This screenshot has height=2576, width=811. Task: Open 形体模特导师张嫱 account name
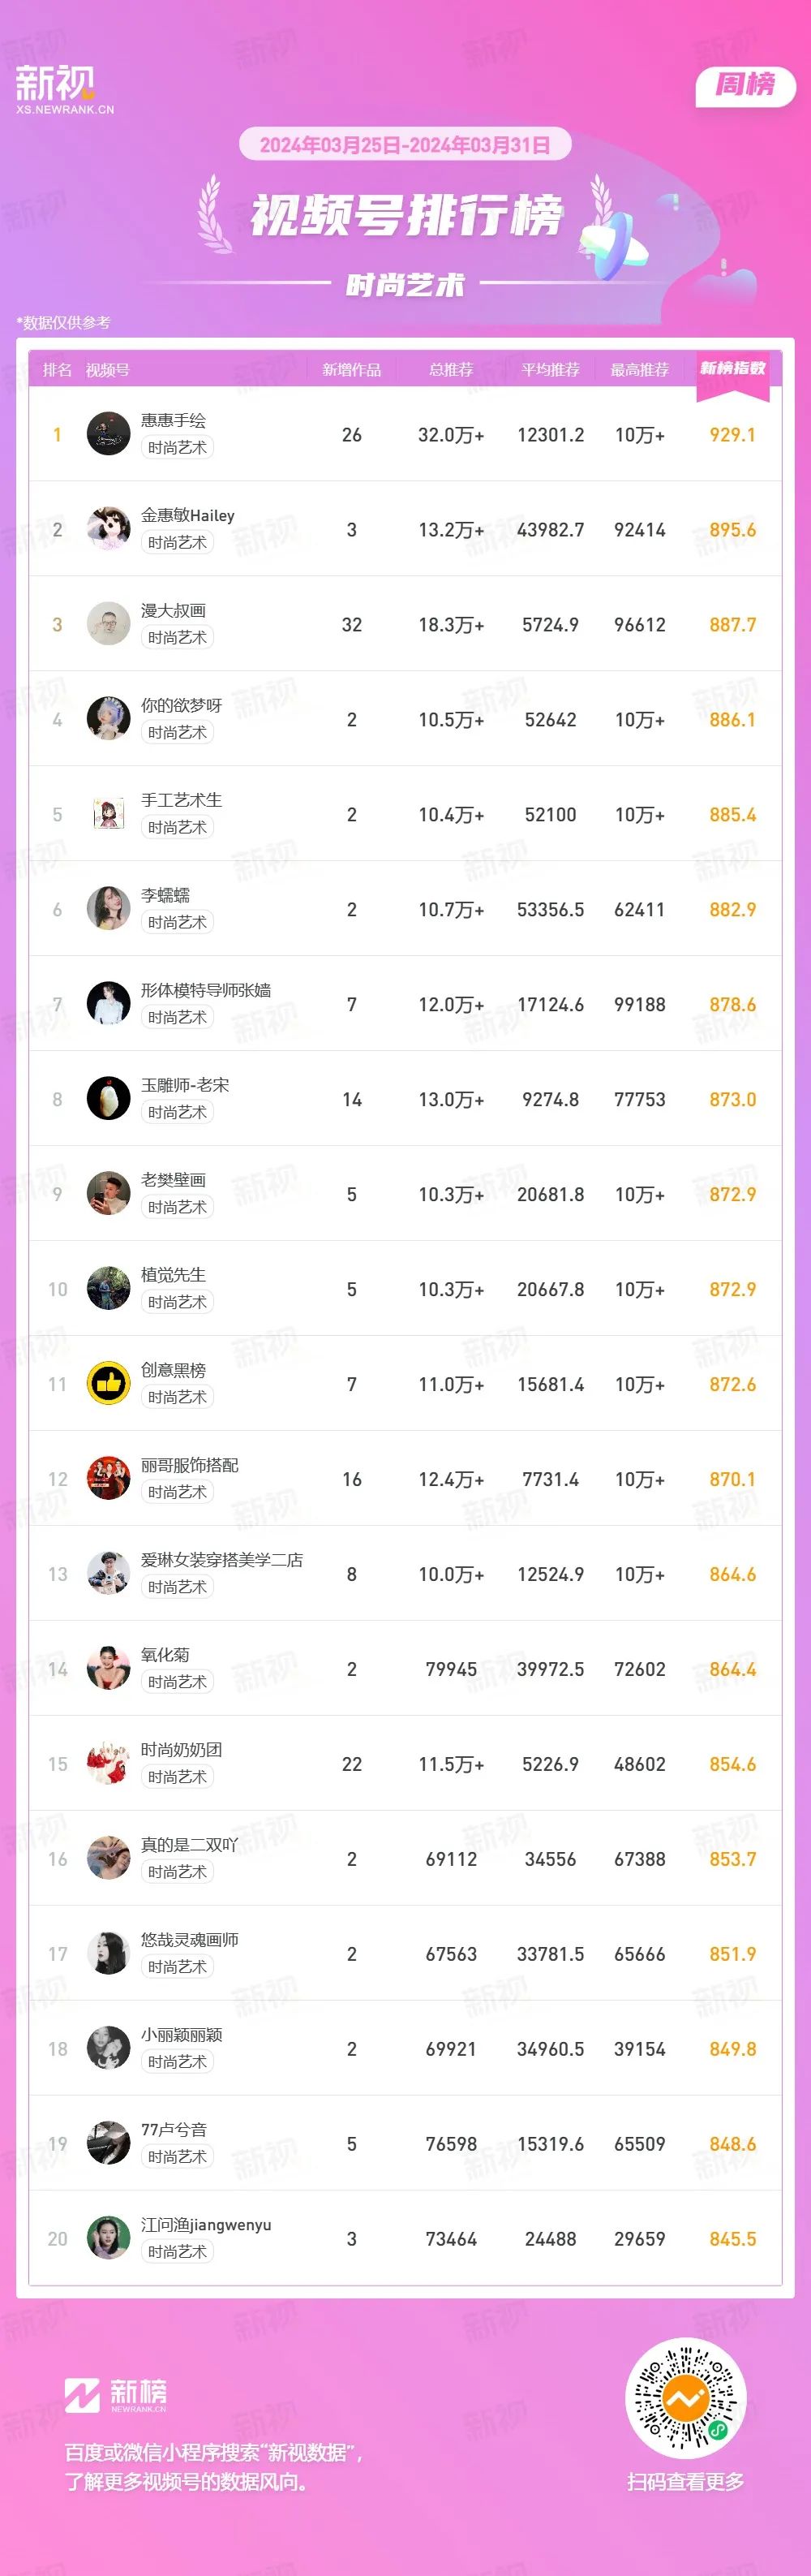206,990
